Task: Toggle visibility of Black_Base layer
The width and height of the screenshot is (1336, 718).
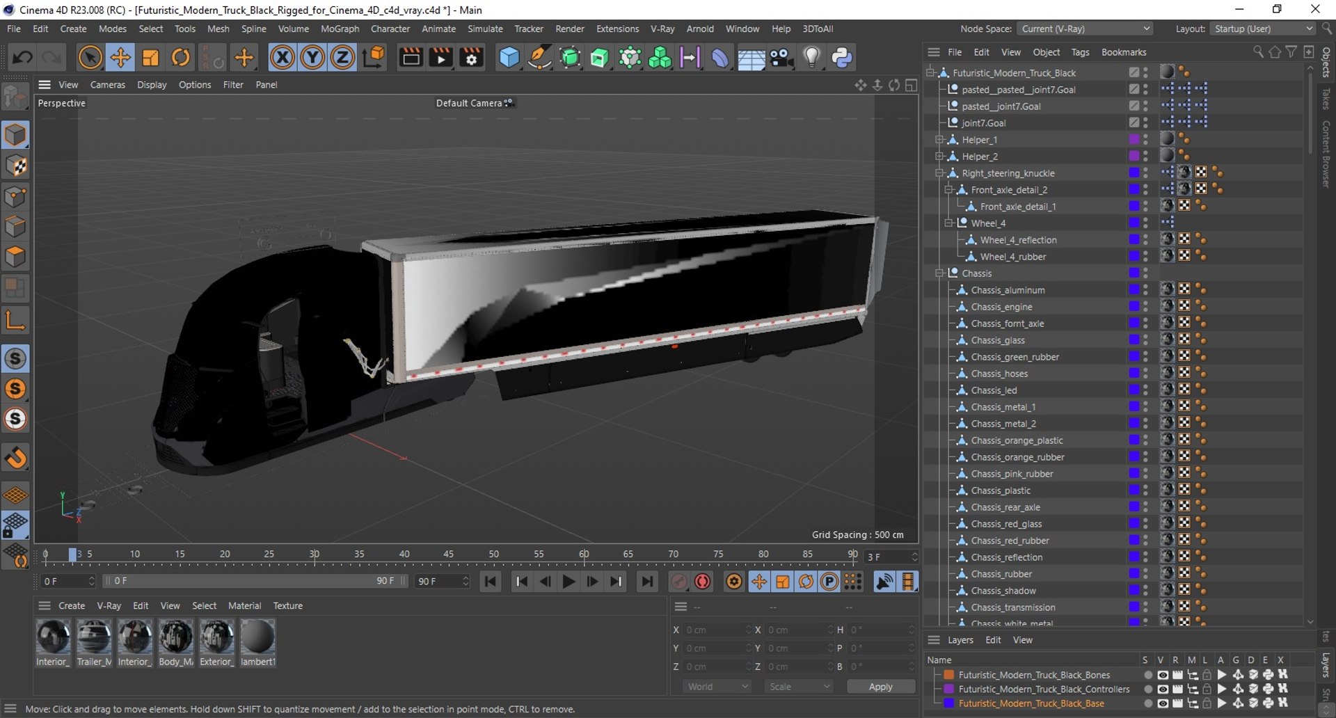Action: [x=1163, y=703]
